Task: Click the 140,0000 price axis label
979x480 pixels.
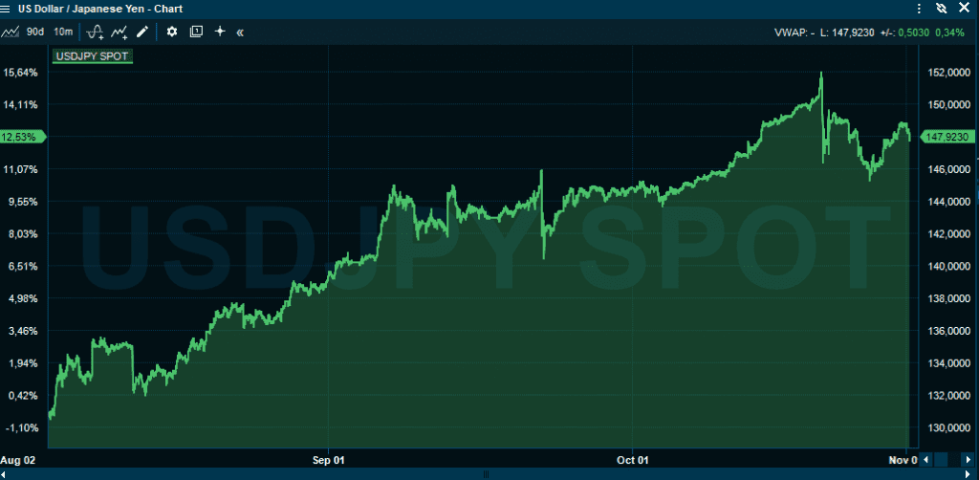Action: tap(950, 267)
